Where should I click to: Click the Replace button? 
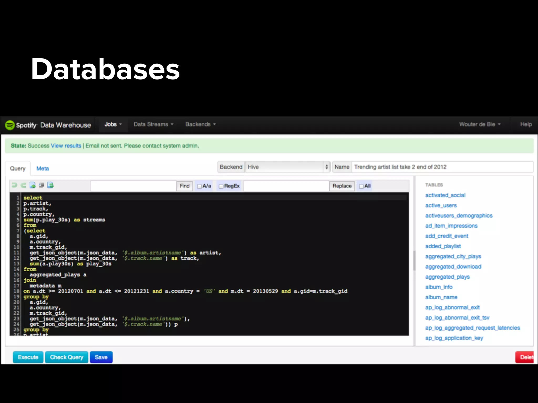click(x=342, y=186)
